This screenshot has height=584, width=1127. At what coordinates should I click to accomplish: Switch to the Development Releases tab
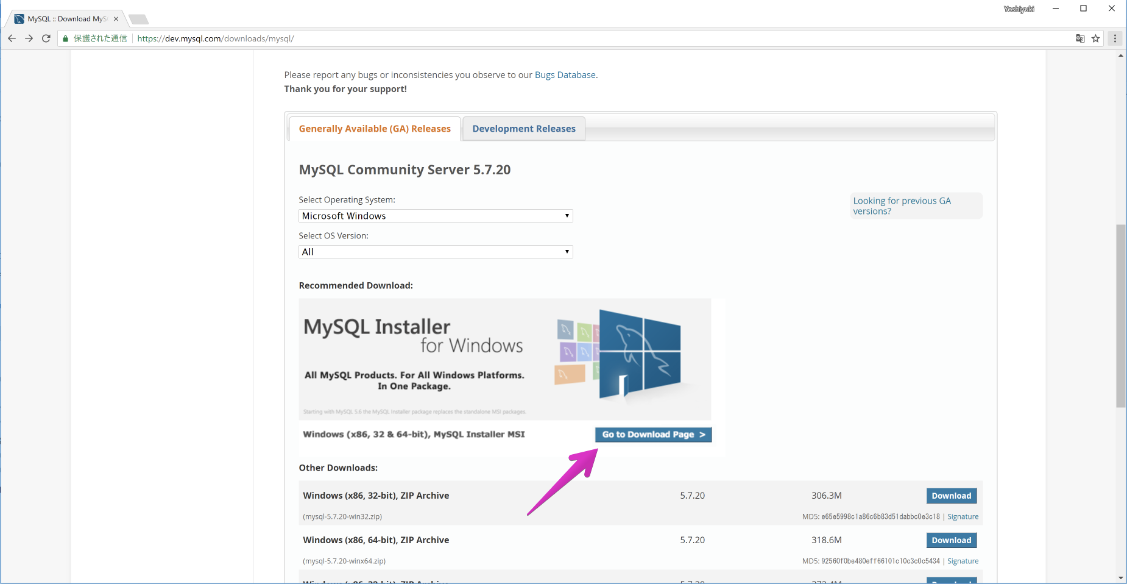[523, 129]
